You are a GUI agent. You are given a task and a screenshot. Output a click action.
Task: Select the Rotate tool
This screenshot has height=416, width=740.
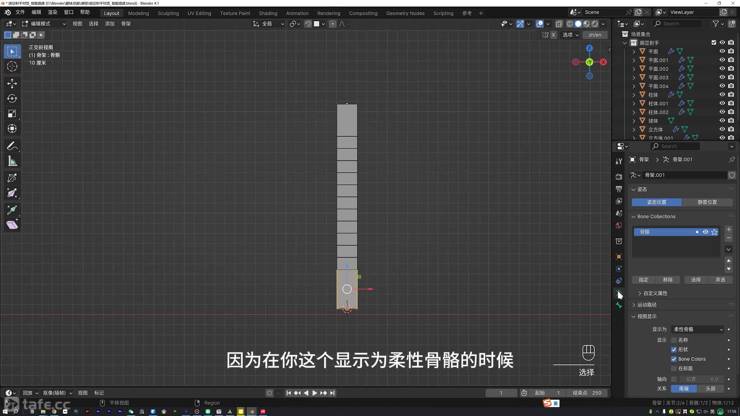tap(12, 98)
